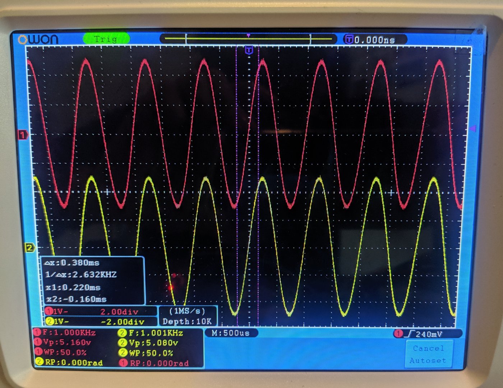Click the red channel 1 badge next to F:1.000KHz
Viewport: 503px width, 388px height.
click(x=37, y=332)
